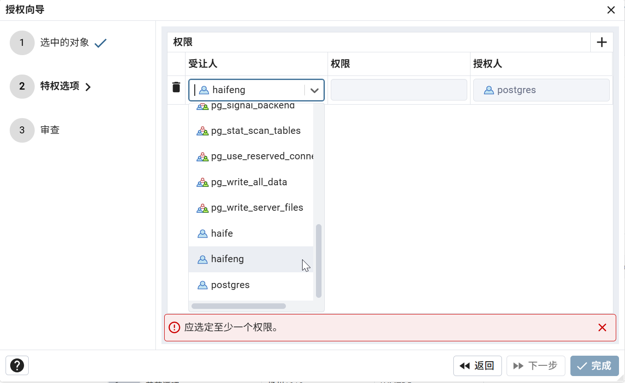Viewport: 625px width, 383px height.
Task: Pick pg_use_reserved_connections role option
Action: tap(262, 157)
